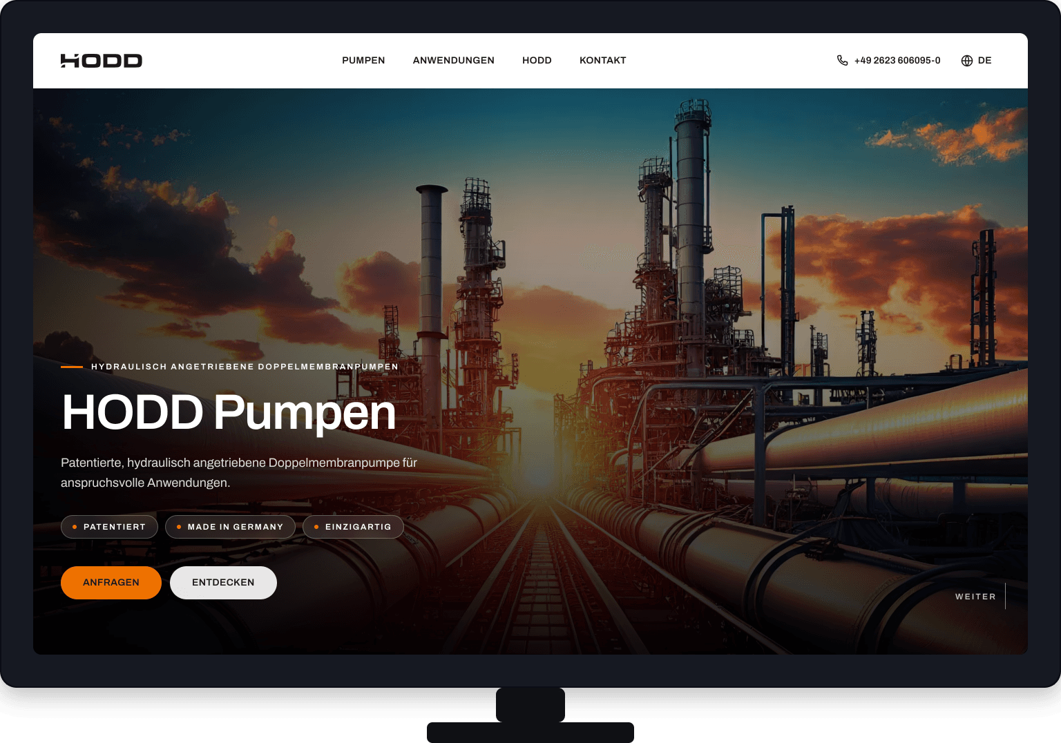The height and width of the screenshot is (743, 1061).
Task: Go to the HODD navigation item
Action: point(537,61)
